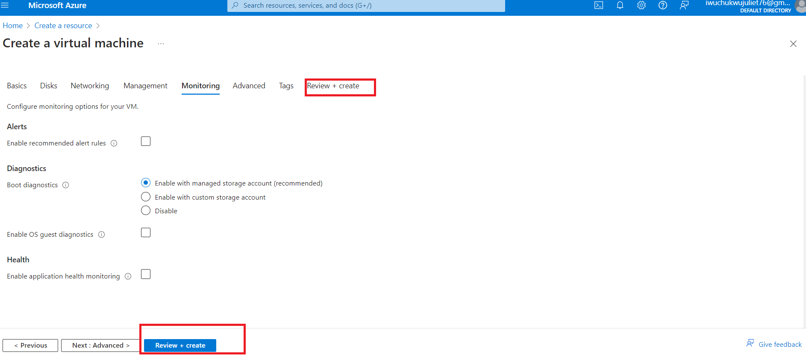Switch to the Disks tab

coord(49,86)
